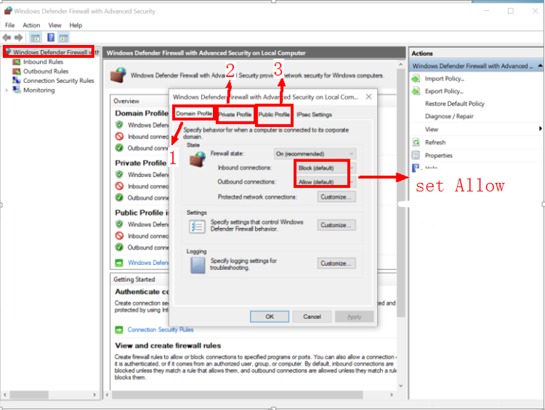Open the Action menu

(31, 25)
